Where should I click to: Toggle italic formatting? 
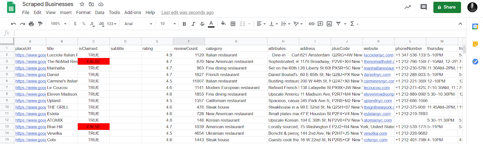pyautogui.click(x=193, y=24)
